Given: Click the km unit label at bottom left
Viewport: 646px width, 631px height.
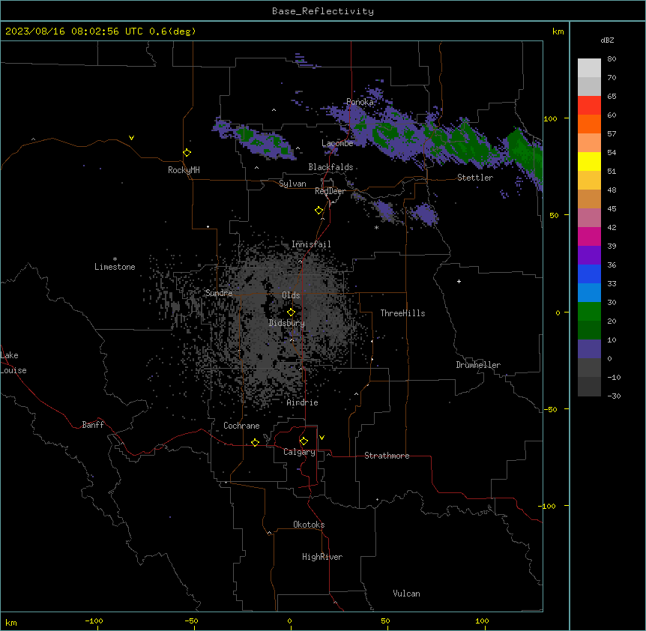Looking at the screenshot, I should pos(11,623).
